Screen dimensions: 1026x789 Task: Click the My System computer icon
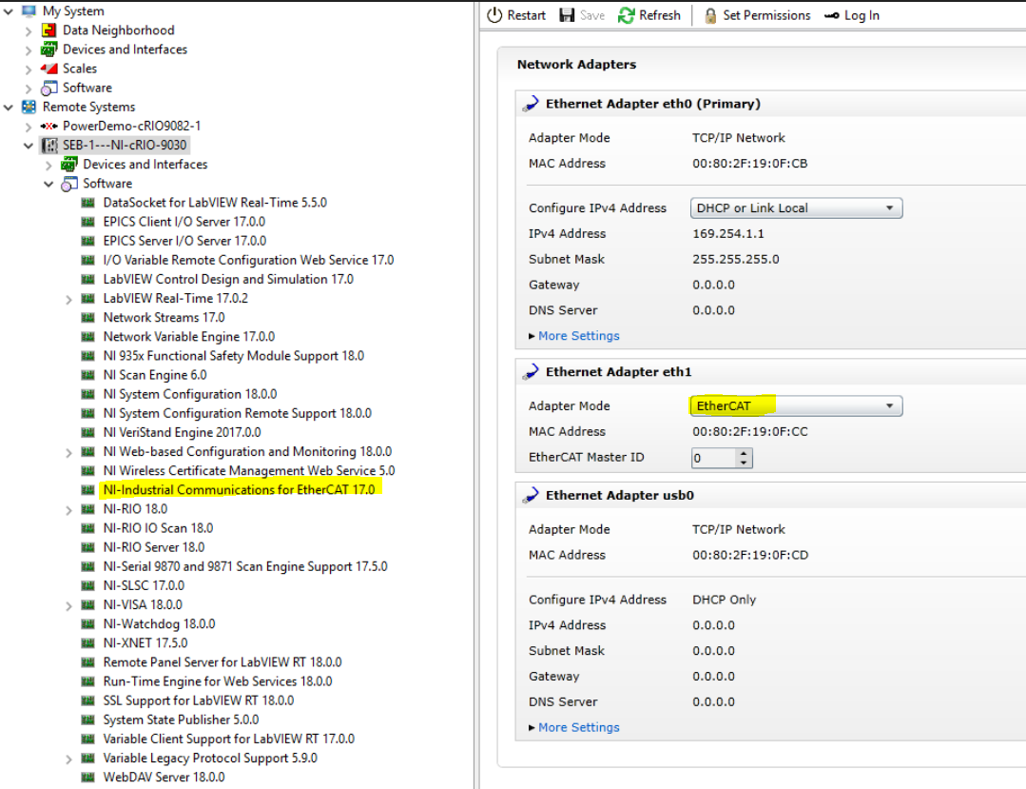pyautogui.click(x=29, y=11)
